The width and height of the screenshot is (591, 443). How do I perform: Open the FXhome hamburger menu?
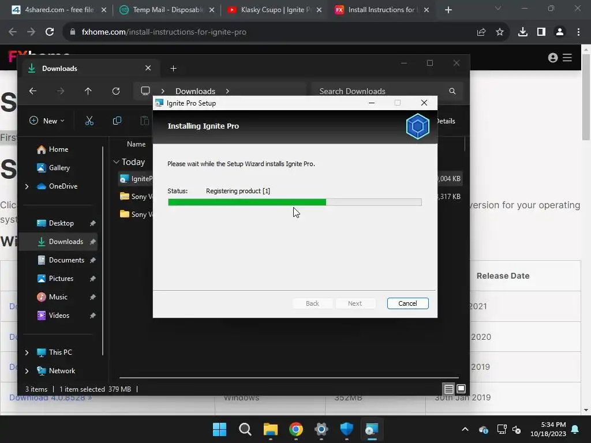567,58
